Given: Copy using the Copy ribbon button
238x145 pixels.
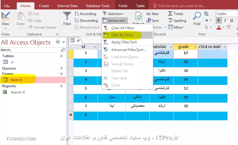Looking at the screenshot, I should pyautogui.click(x=34, y=21).
